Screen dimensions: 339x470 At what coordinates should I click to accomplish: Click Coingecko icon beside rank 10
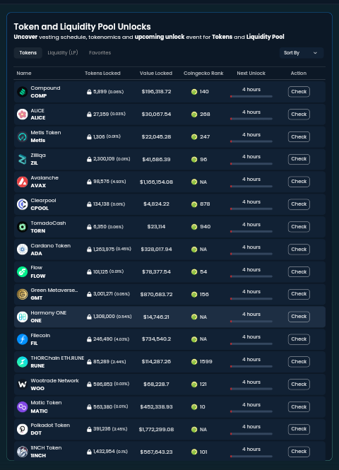[194, 407]
